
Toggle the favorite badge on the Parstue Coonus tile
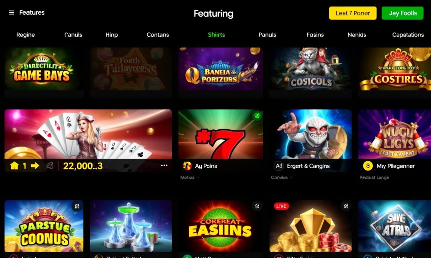click(x=77, y=206)
